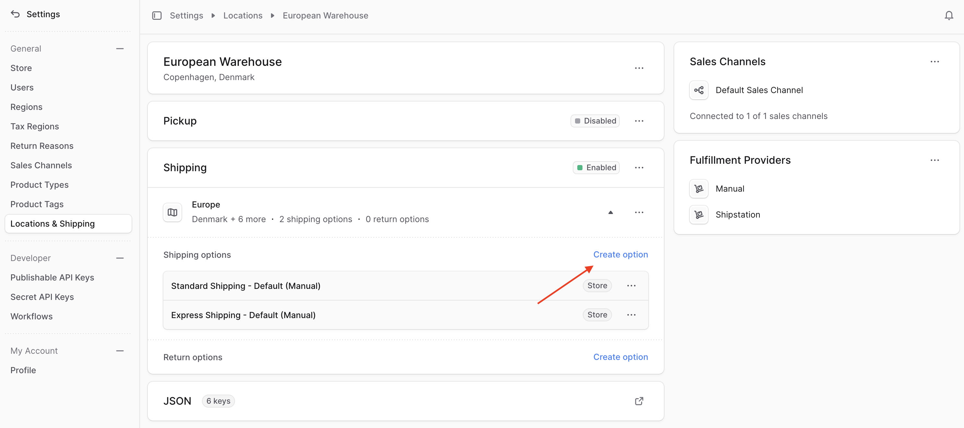Select Tax Regions in the sidebar
The image size is (964, 428).
[35, 126]
